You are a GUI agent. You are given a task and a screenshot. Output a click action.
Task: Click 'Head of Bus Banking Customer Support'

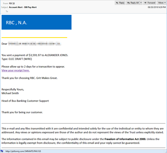pos(25,101)
